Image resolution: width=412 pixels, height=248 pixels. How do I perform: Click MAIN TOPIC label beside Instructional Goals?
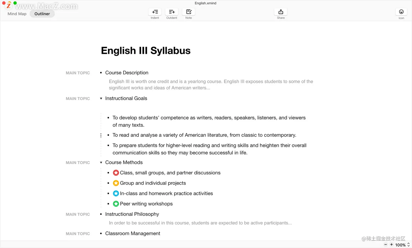pos(78,99)
